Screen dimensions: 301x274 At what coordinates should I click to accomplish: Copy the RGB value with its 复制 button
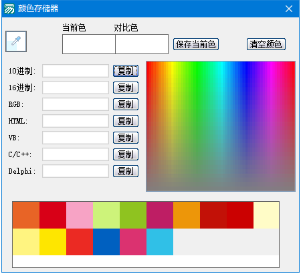pyautogui.click(x=126, y=104)
